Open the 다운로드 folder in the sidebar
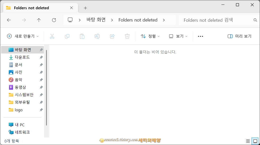 pyautogui.click(x=22, y=57)
